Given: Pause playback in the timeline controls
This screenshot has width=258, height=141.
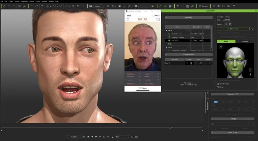Looking at the screenshot, I should 84,137.
